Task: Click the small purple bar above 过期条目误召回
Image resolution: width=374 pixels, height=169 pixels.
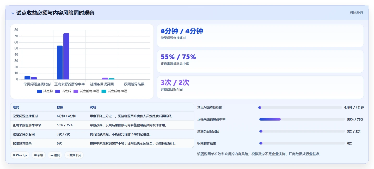Action: point(105,78)
